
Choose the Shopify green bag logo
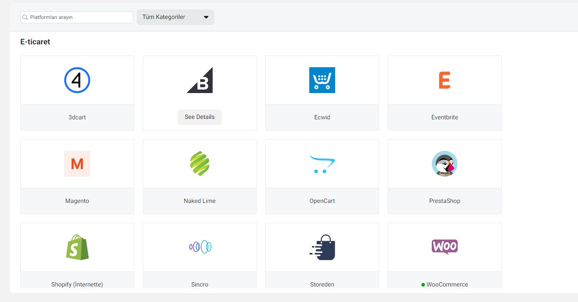click(x=77, y=247)
